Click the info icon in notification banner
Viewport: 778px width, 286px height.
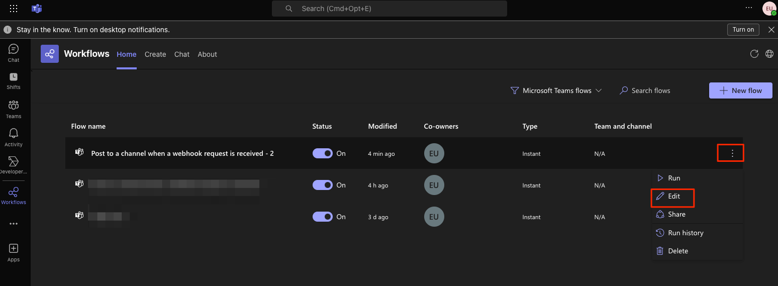[8, 30]
